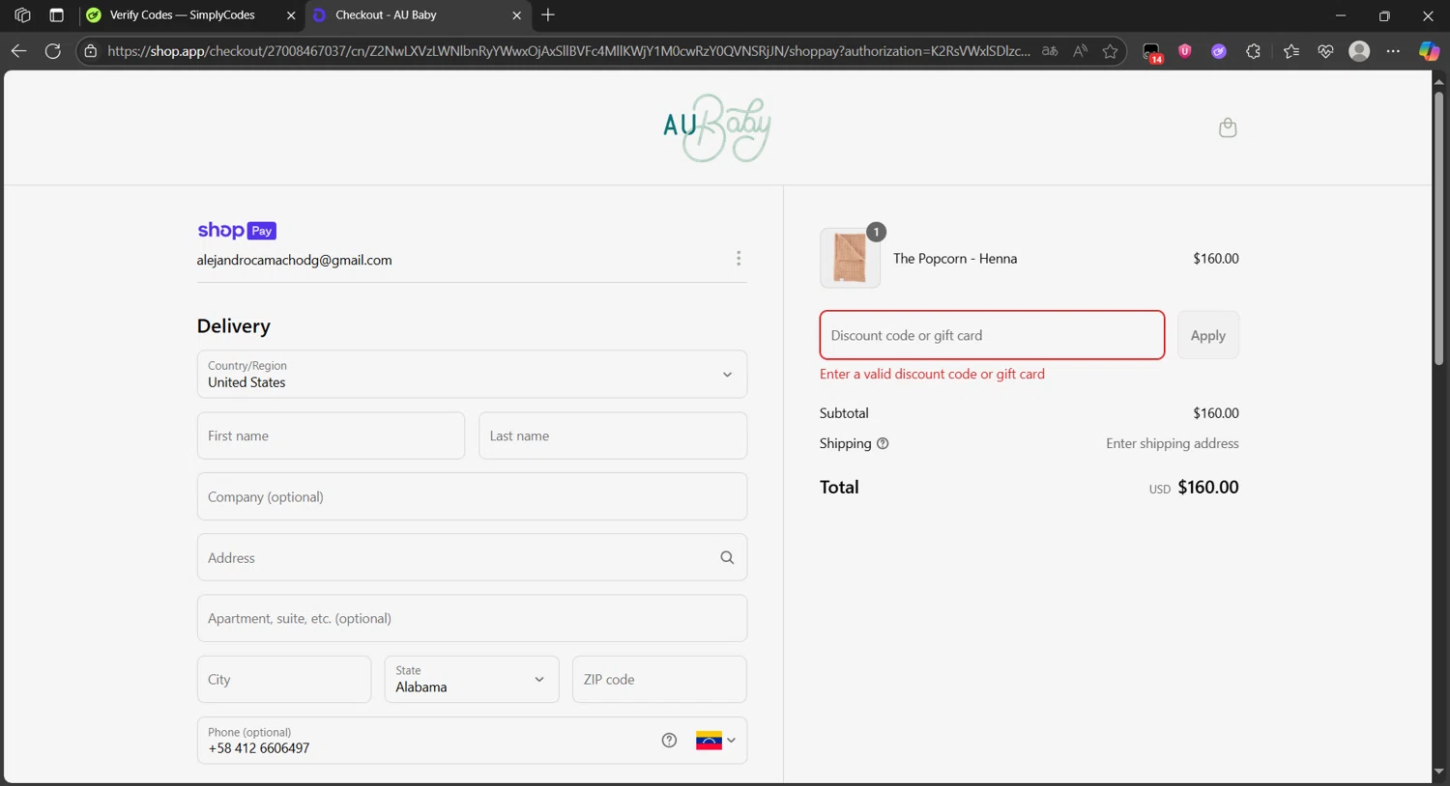Open the translate page icon

pos(1050,51)
